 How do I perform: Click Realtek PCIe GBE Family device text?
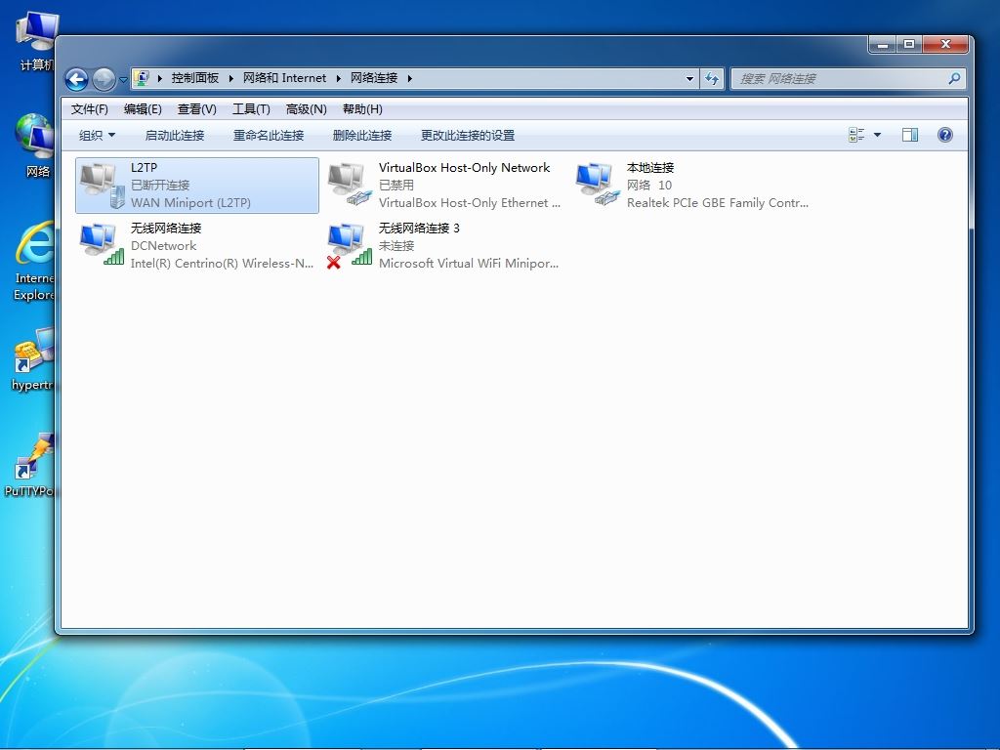point(718,203)
